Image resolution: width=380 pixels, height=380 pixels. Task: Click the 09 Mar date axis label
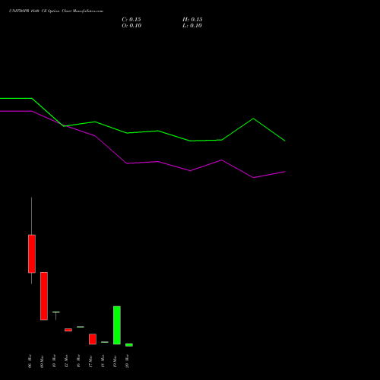[42, 361]
